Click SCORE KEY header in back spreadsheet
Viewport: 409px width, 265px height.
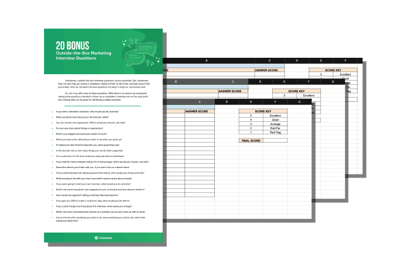[x=333, y=70]
